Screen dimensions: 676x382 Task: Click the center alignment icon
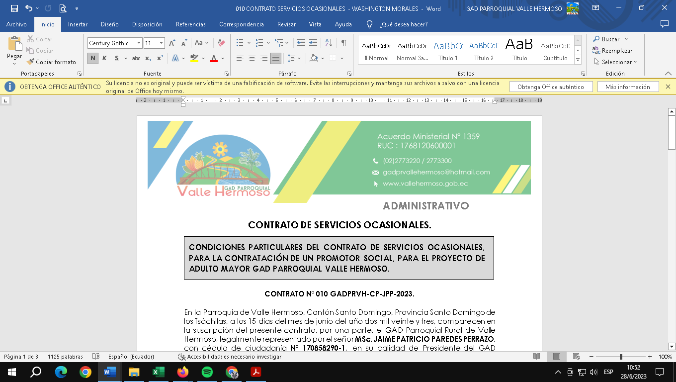[252, 58]
